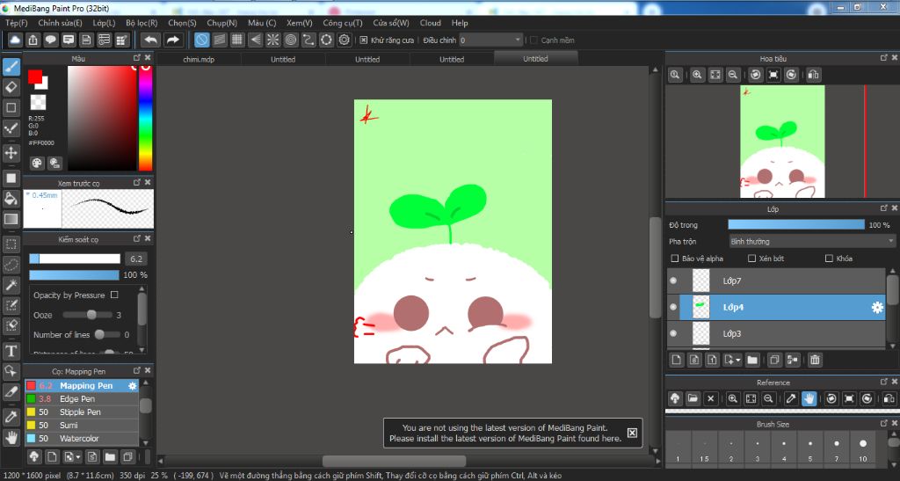Image resolution: width=900 pixels, height=481 pixels.
Task: Open the Tệp(F) menu
Action: click(16, 23)
